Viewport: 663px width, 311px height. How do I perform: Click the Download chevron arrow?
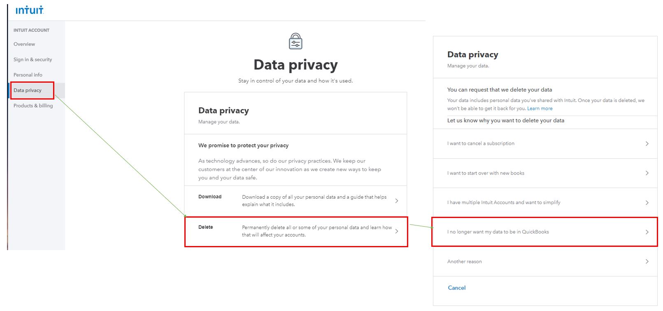(x=397, y=201)
